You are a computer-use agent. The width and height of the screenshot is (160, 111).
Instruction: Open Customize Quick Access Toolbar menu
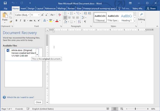(x=30, y=3)
